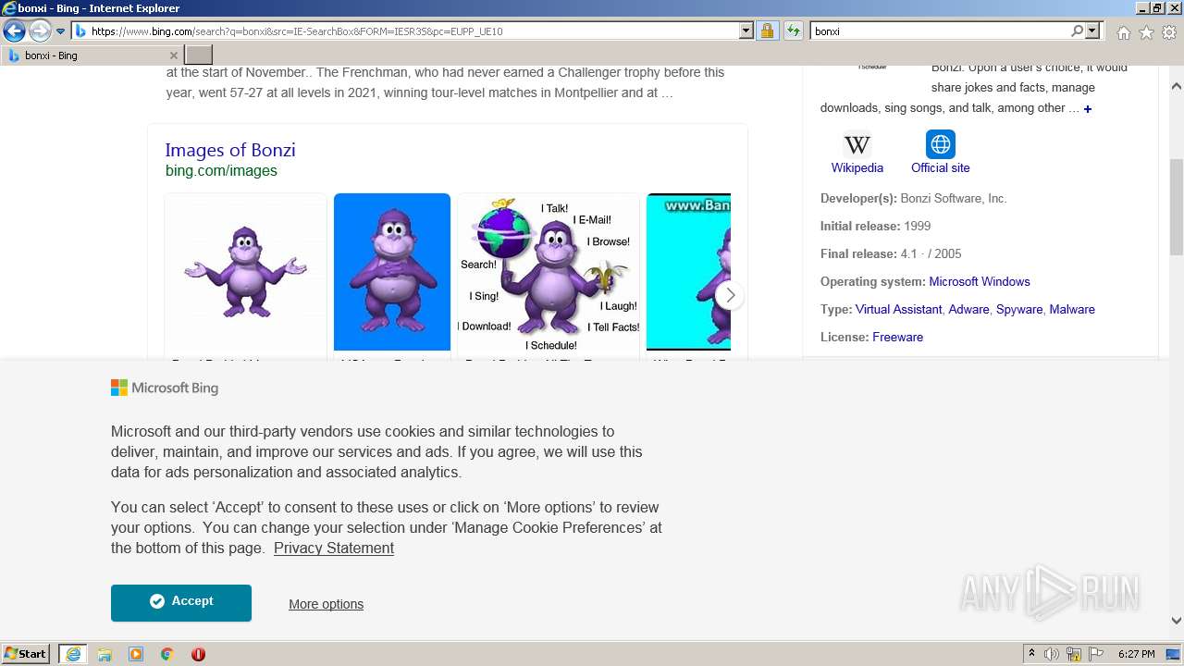
Task: Open the media player taskbar icon
Action: pyautogui.click(x=136, y=654)
